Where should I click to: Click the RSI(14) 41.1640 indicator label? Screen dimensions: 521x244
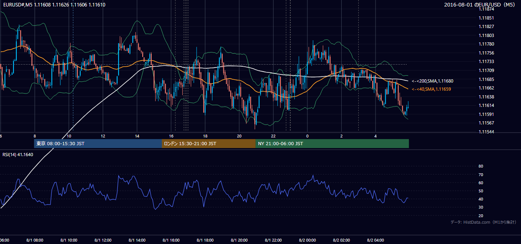(x=18, y=155)
